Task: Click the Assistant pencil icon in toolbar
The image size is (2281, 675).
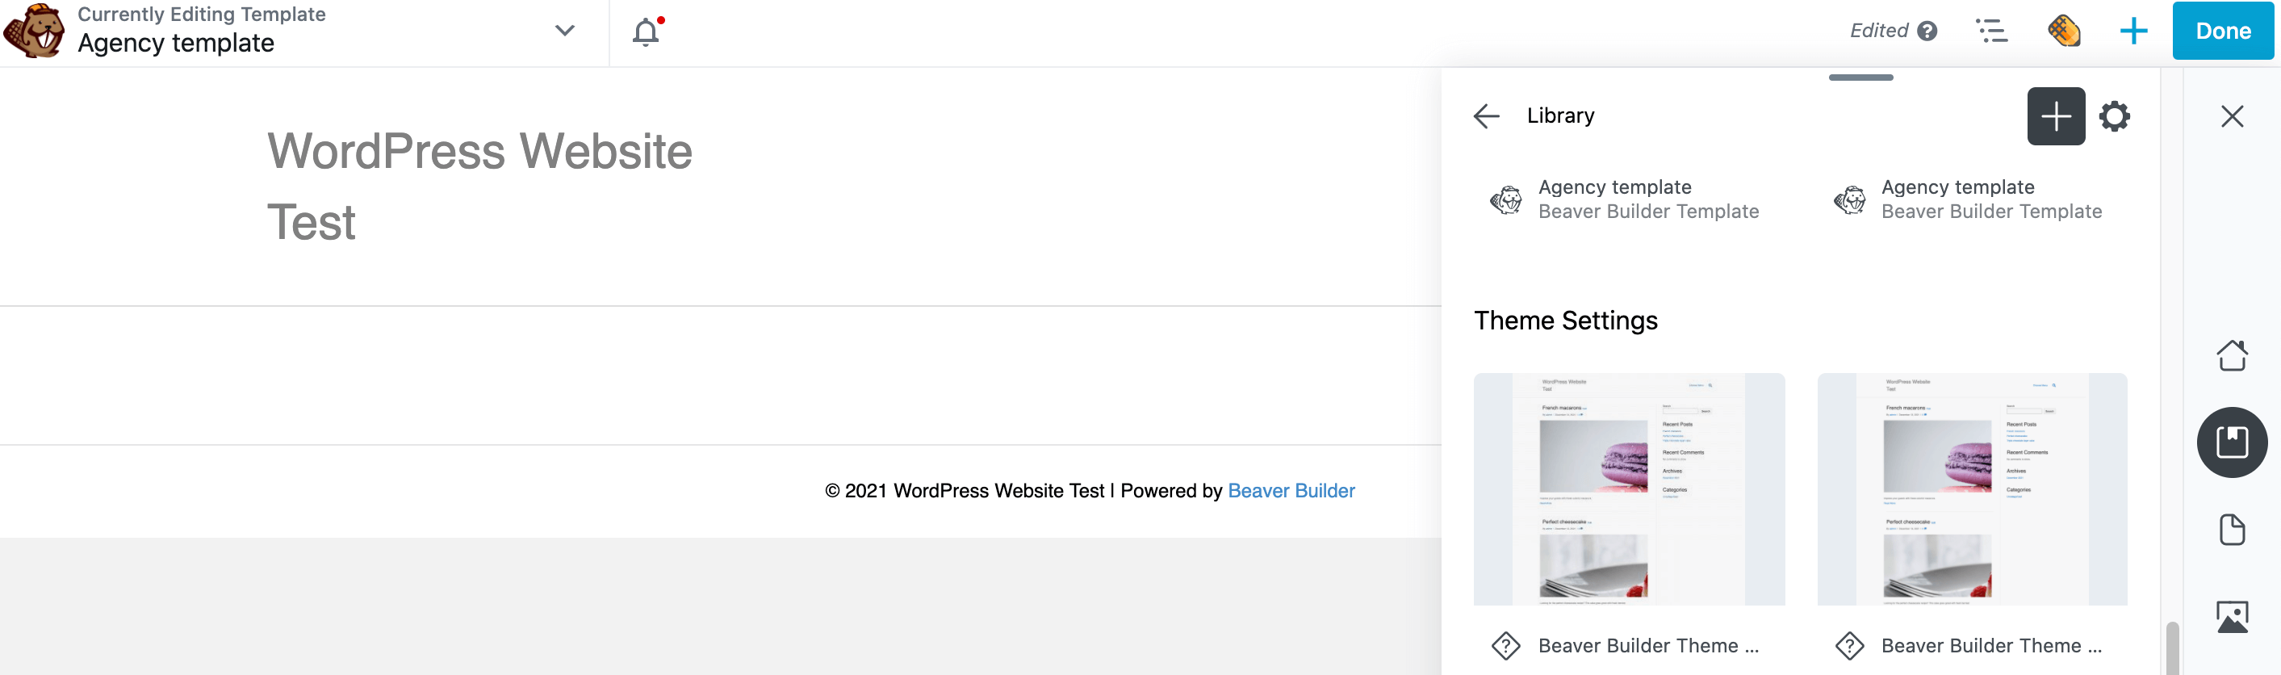Action: point(2063,31)
